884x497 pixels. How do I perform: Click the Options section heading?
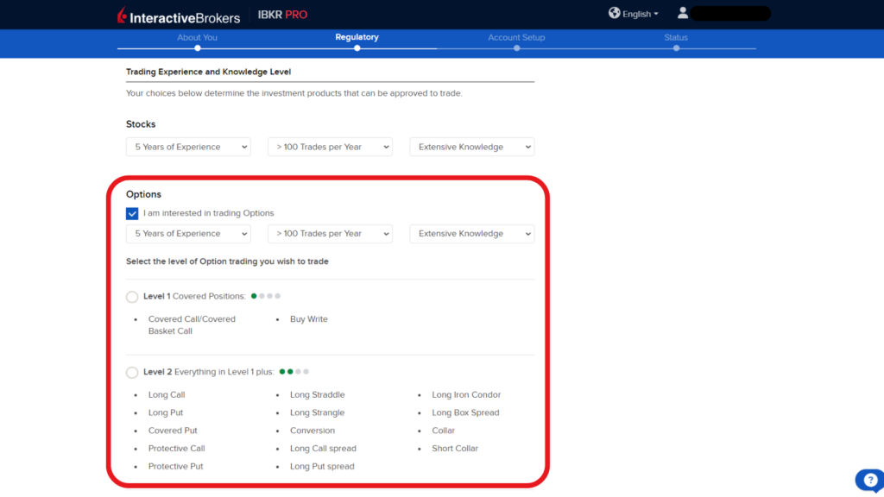[143, 194]
